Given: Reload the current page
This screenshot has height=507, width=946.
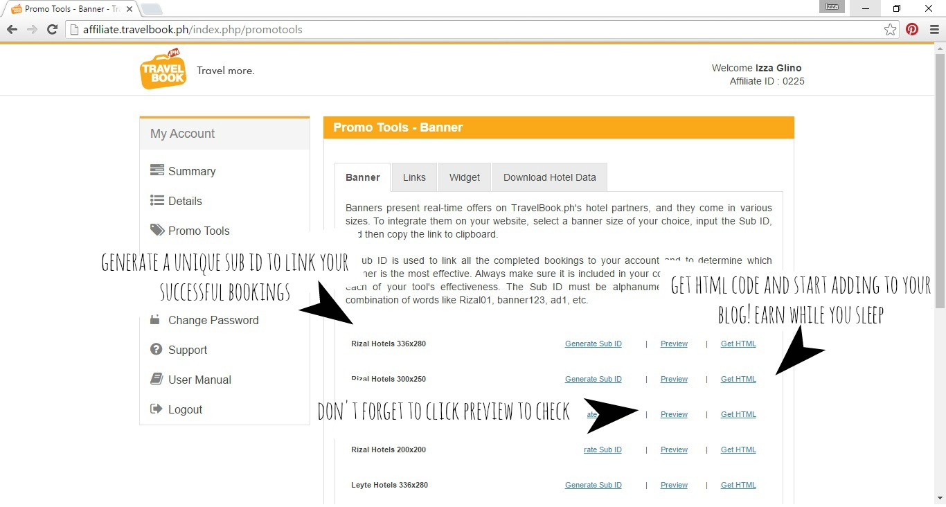Looking at the screenshot, I should [52, 29].
